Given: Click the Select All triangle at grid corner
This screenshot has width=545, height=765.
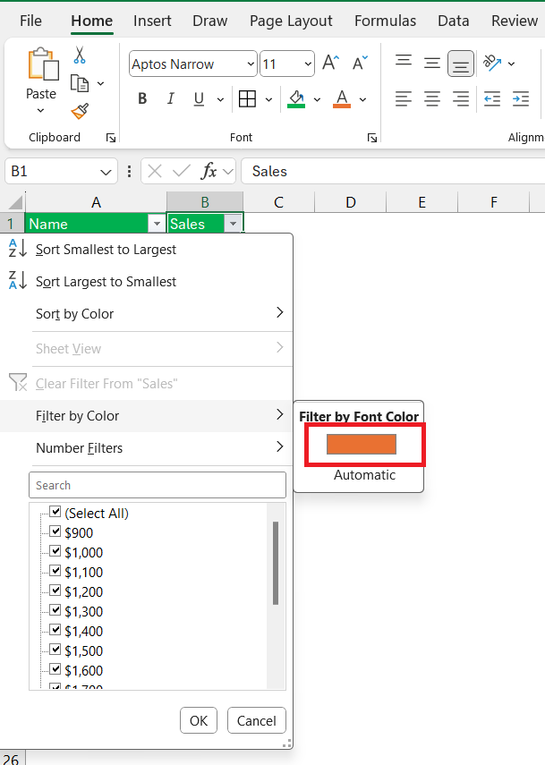Looking at the screenshot, I should pos(15,202).
